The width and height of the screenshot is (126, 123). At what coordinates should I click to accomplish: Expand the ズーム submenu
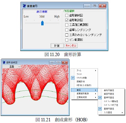84,71
